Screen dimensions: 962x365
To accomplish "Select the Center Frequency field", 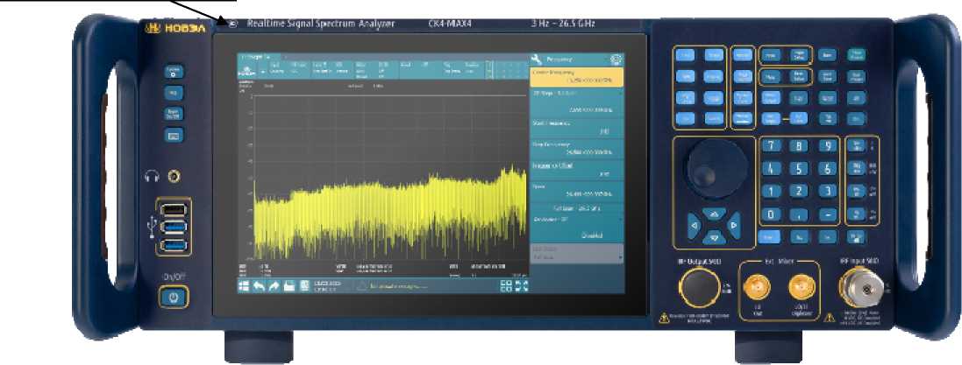I will 576,77.
